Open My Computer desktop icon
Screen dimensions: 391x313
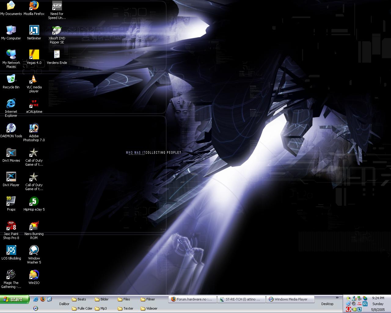tap(11, 33)
